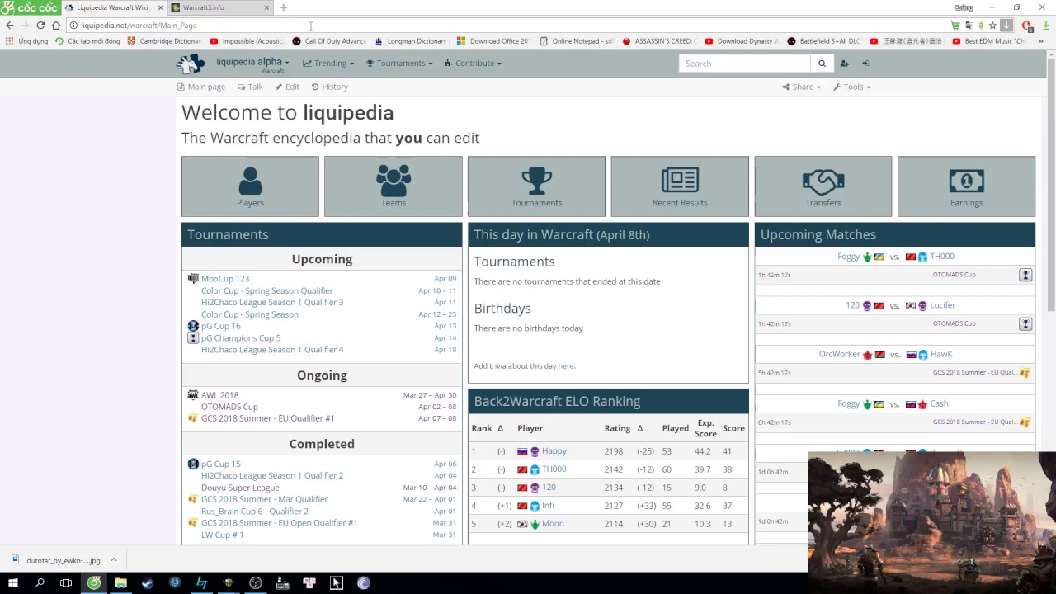Open the Edit page tab
Image resolution: width=1056 pixels, height=594 pixels.
click(287, 87)
